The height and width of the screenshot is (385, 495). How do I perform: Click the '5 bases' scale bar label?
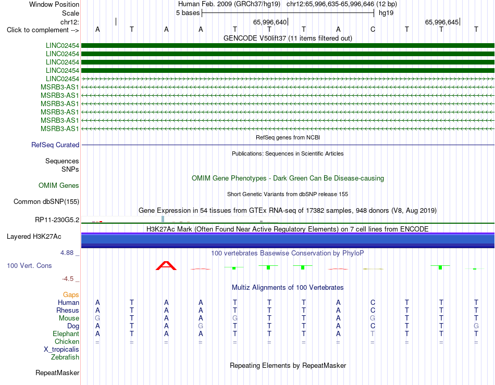click(x=188, y=13)
